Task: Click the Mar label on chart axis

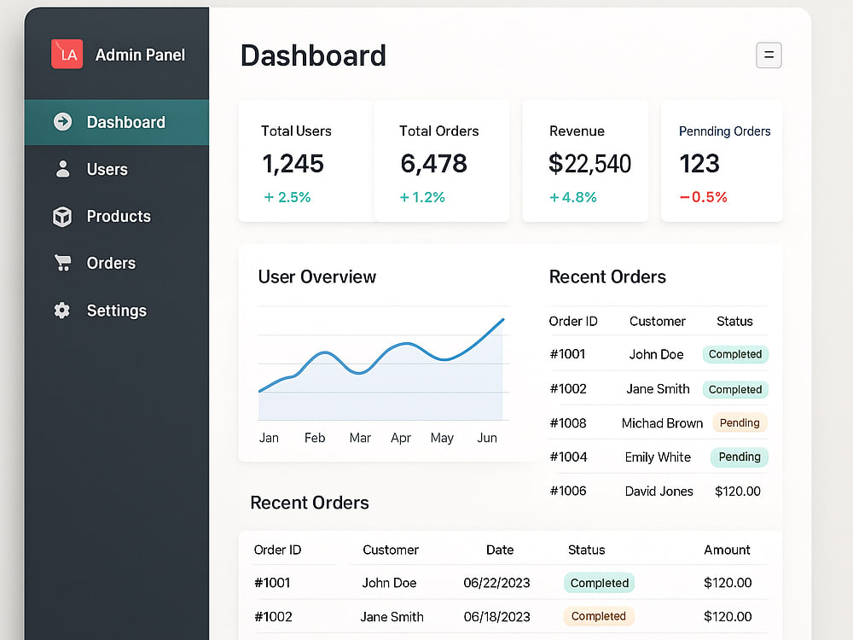Action: point(360,438)
